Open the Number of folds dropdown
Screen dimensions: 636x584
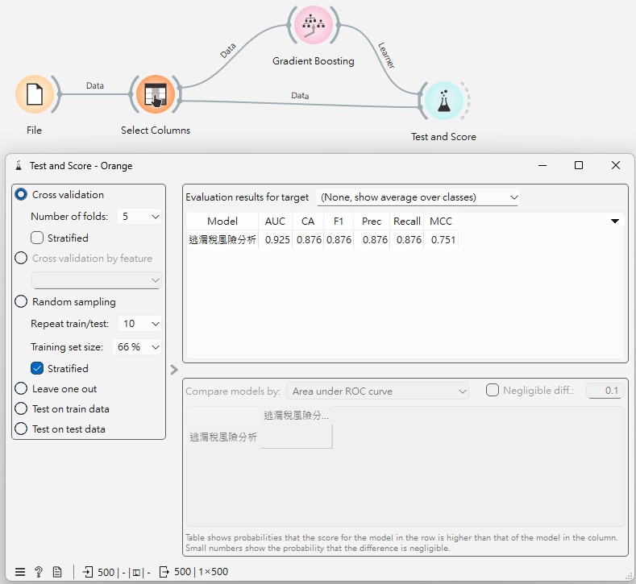pyautogui.click(x=139, y=216)
